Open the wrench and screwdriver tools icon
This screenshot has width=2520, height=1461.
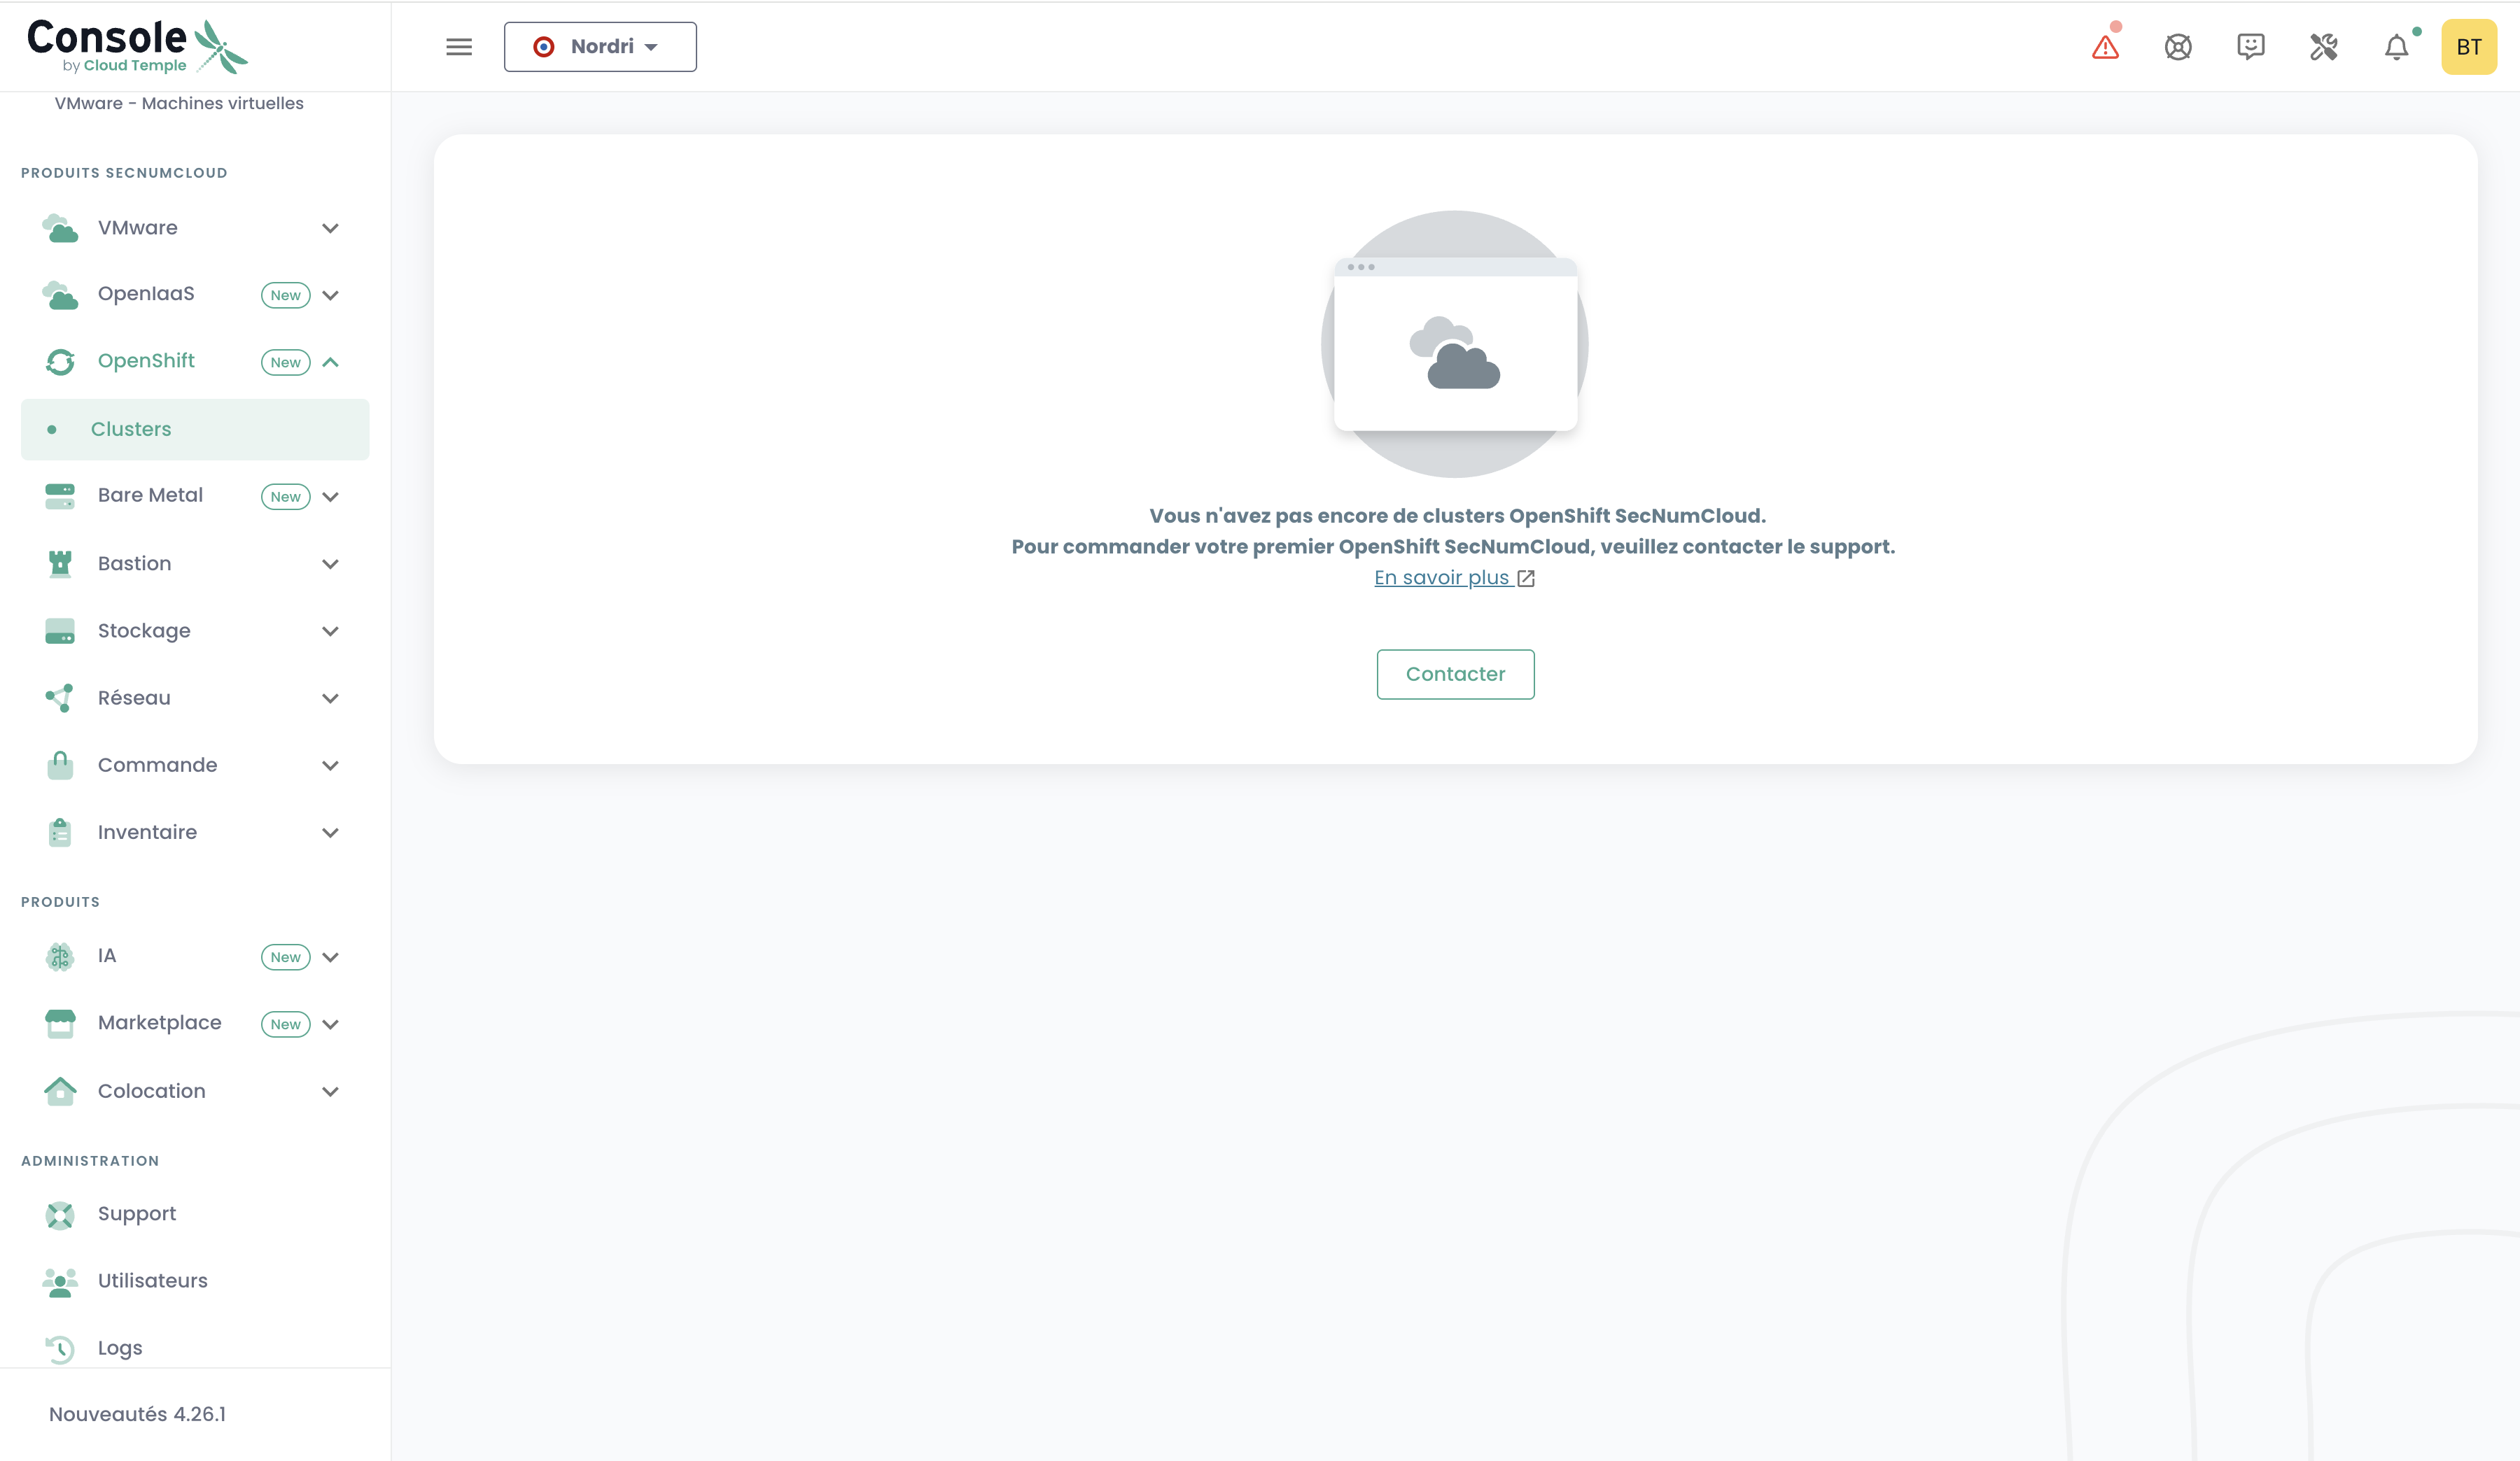(2323, 47)
